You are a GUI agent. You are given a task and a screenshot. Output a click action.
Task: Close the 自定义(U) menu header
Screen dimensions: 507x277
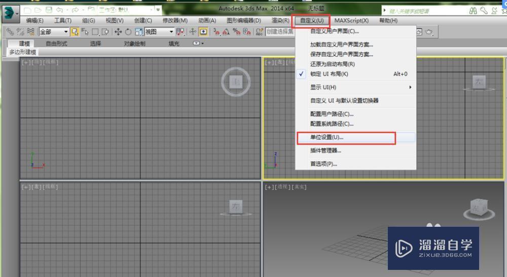312,21
